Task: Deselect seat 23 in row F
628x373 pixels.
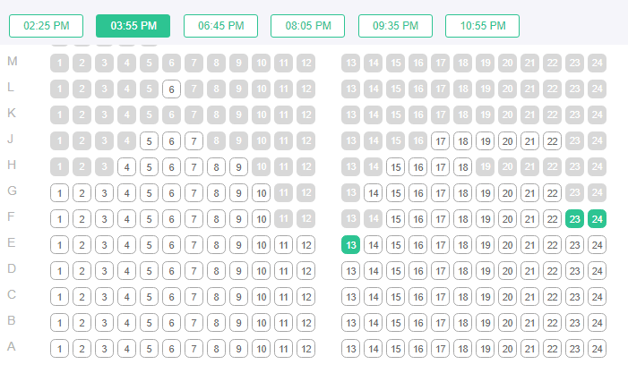Action: click(x=575, y=219)
